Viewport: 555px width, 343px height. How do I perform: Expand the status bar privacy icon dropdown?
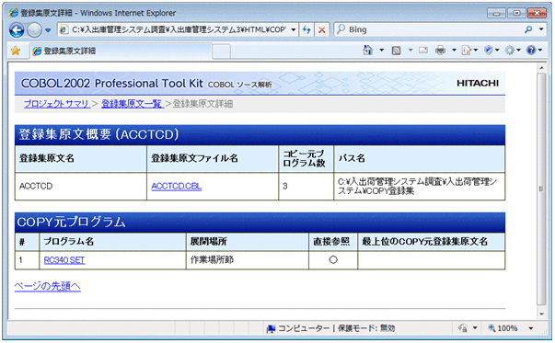(475, 328)
